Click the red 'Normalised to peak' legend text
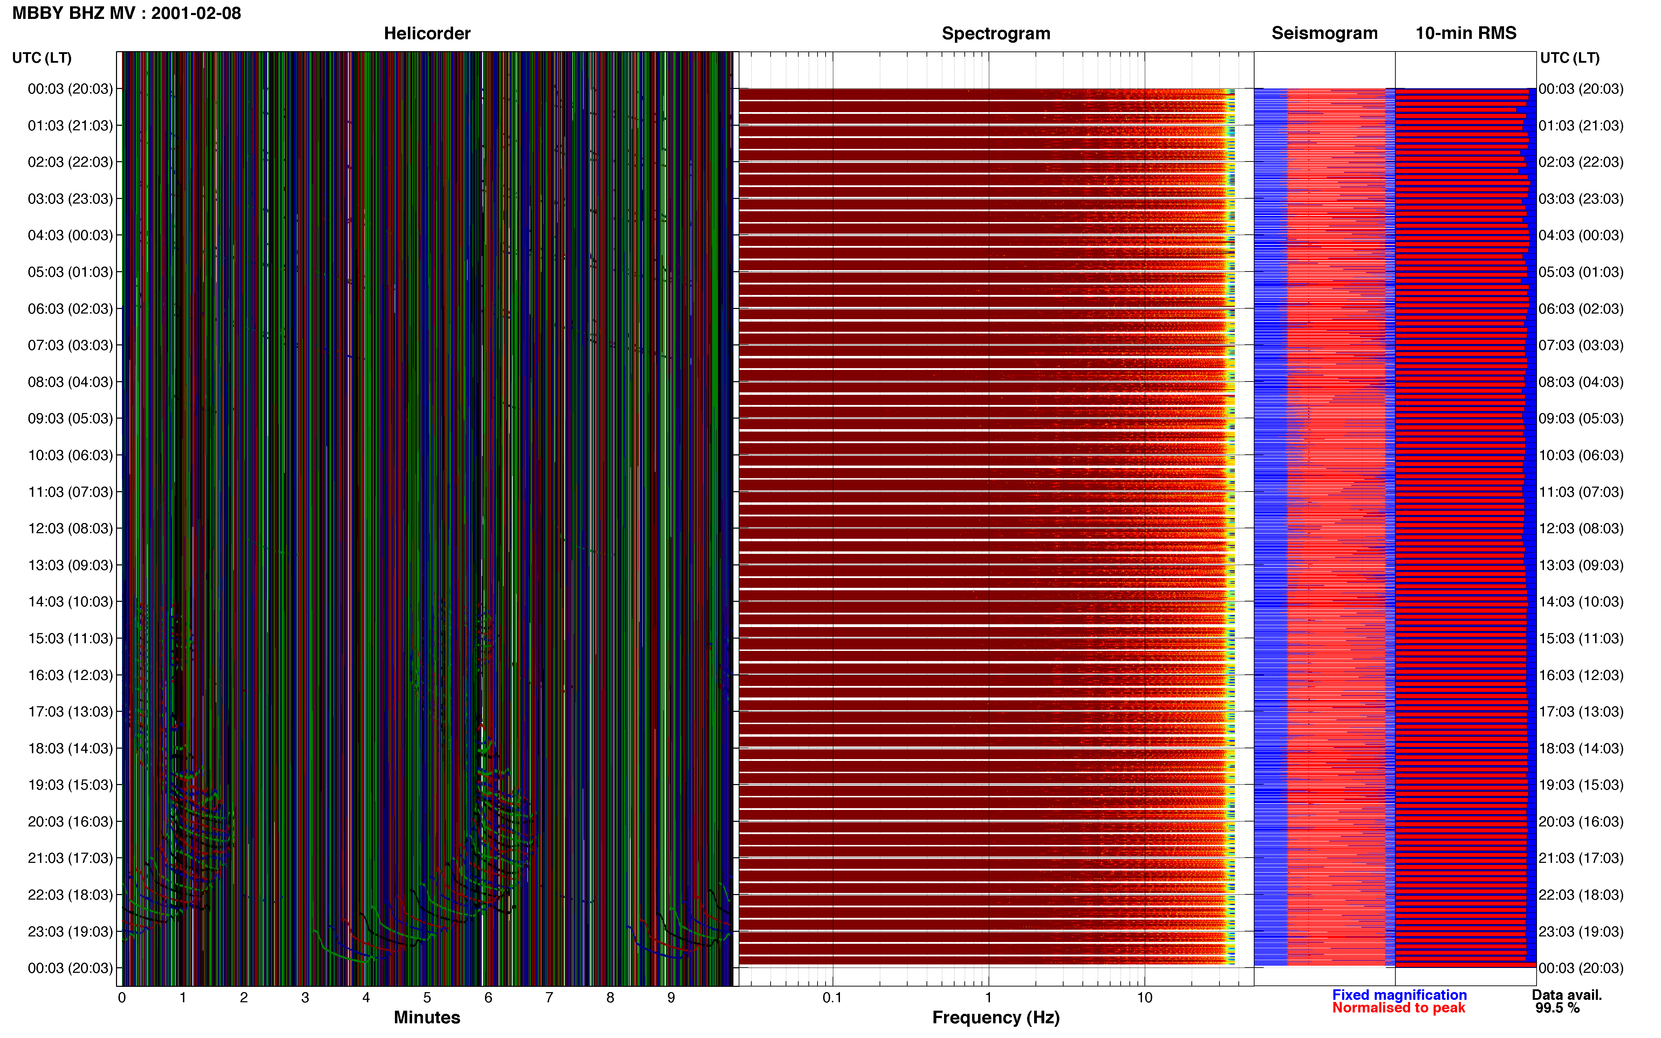 1399,1008
